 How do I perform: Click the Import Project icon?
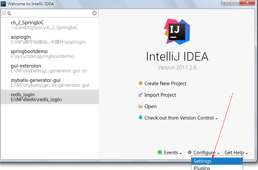point(141,95)
